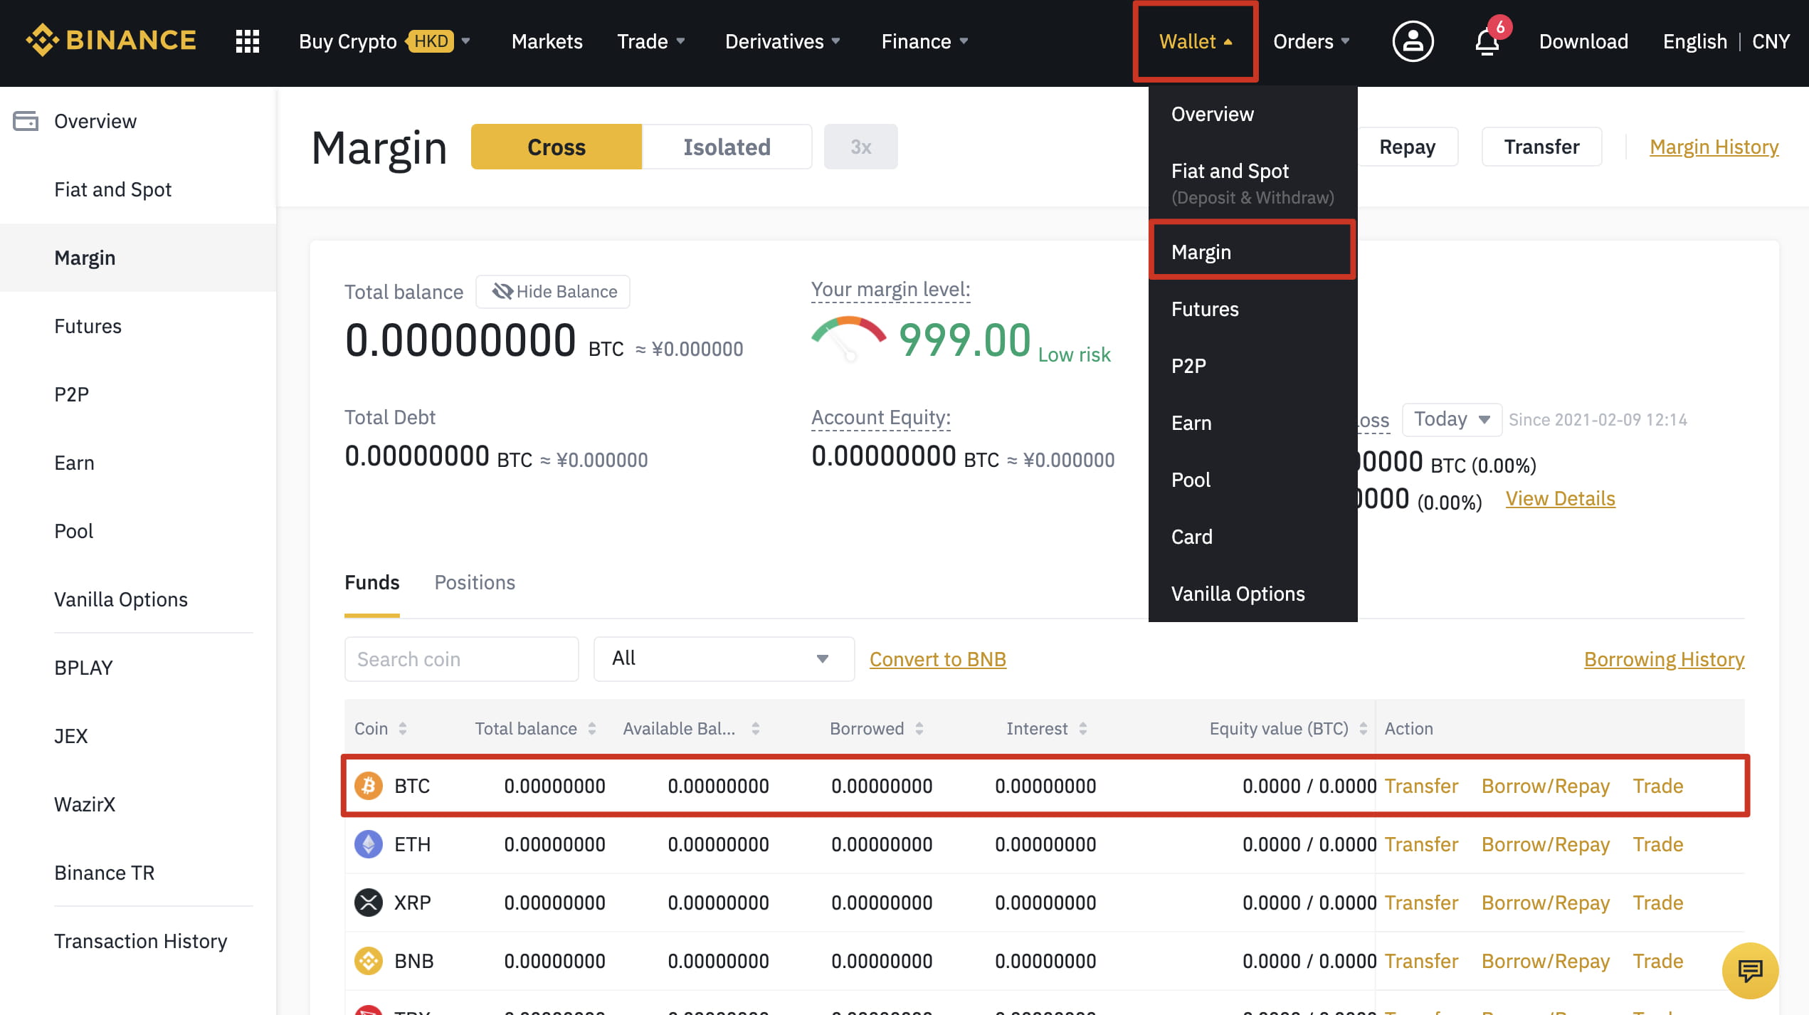The height and width of the screenshot is (1015, 1809).
Task: Open the chat support bubble icon
Action: (1750, 970)
